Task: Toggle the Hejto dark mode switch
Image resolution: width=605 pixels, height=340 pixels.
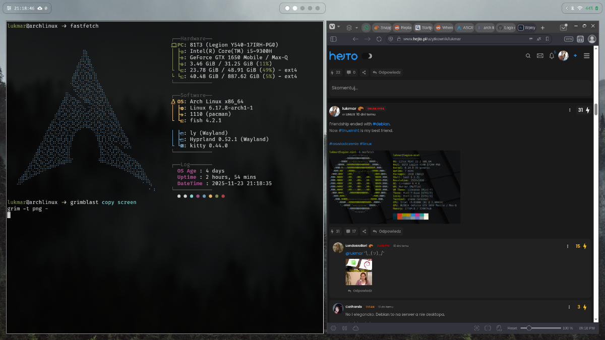Action: pos(367,56)
